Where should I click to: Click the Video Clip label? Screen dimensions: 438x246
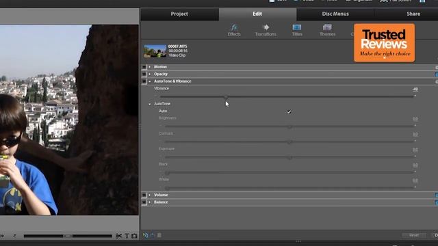point(177,55)
